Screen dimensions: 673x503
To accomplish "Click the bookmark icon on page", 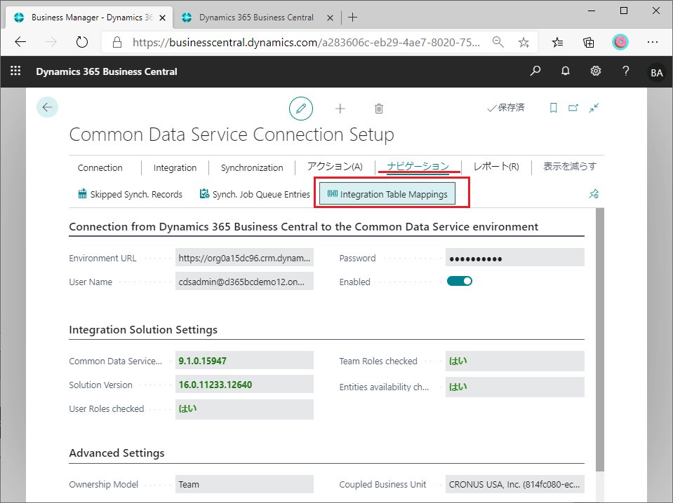I will [x=553, y=108].
